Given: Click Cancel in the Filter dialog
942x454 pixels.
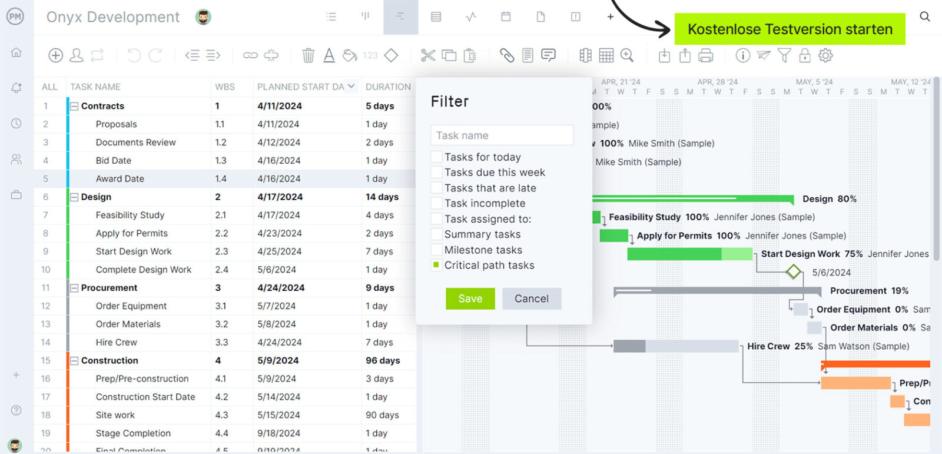Looking at the screenshot, I should (531, 299).
